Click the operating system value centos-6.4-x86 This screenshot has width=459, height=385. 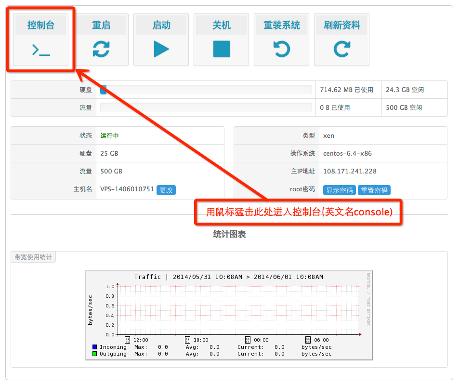(x=347, y=154)
